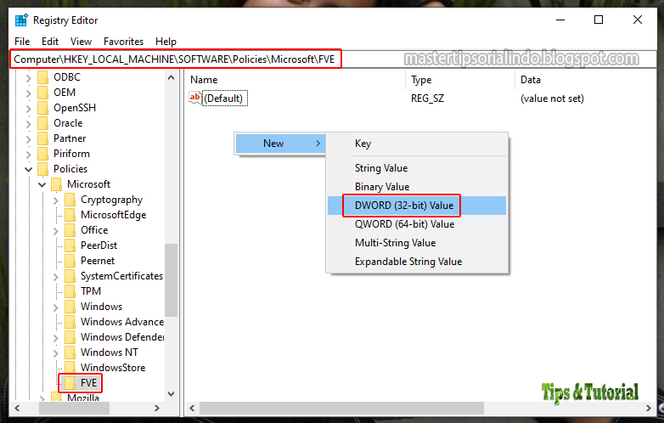Click the Registry Editor app icon in title bar
664x423 pixels.
(20, 20)
